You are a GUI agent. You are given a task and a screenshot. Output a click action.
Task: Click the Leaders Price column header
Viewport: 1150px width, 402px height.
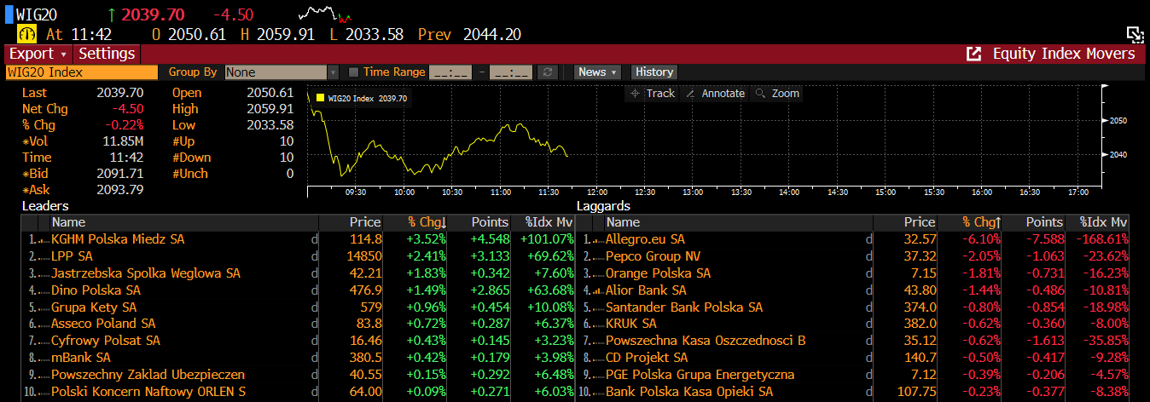point(351,222)
